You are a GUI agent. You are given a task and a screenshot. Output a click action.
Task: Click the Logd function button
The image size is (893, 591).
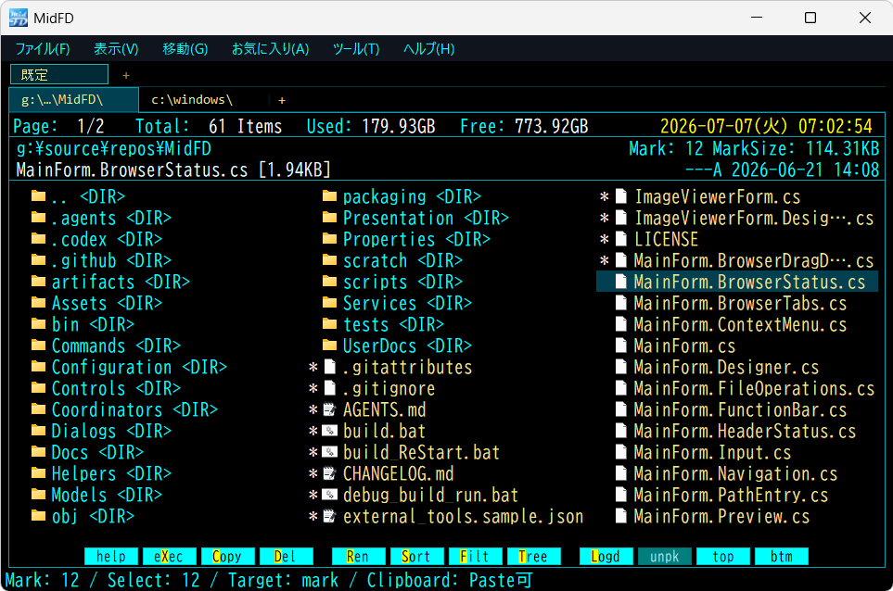pos(606,557)
